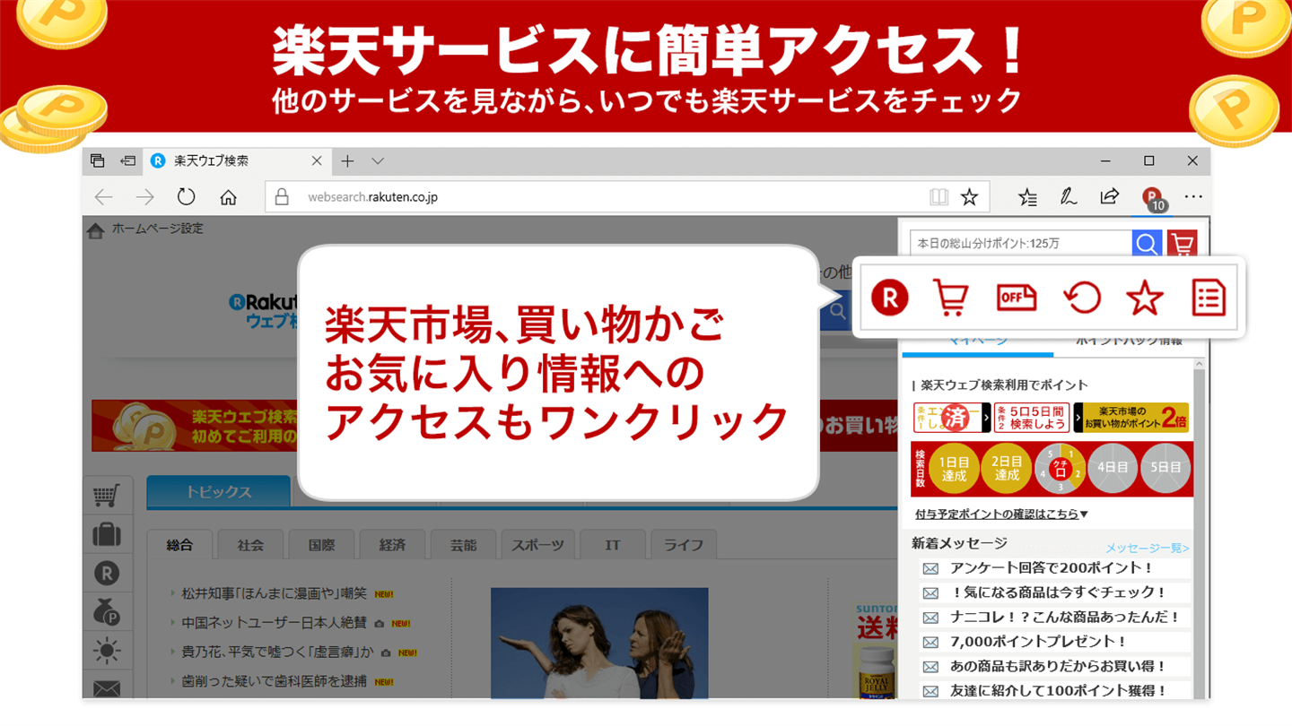The width and height of the screenshot is (1292, 726).
Task: Click shopping cart icon in left sidebar
Action: tap(107, 495)
